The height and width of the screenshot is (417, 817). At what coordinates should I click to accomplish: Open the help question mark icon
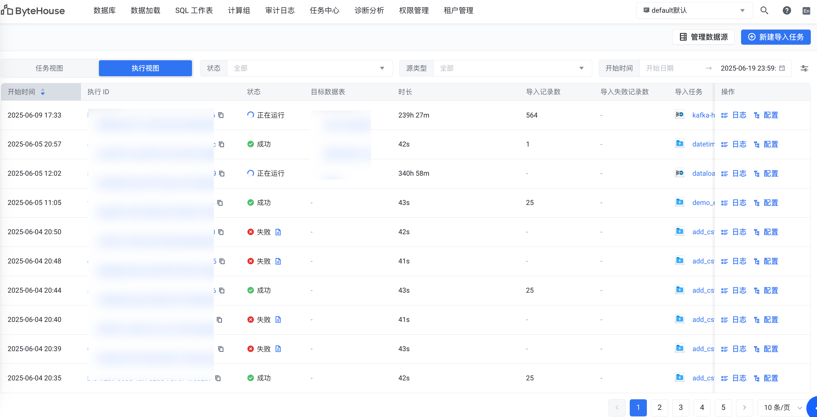tap(786, 10)
